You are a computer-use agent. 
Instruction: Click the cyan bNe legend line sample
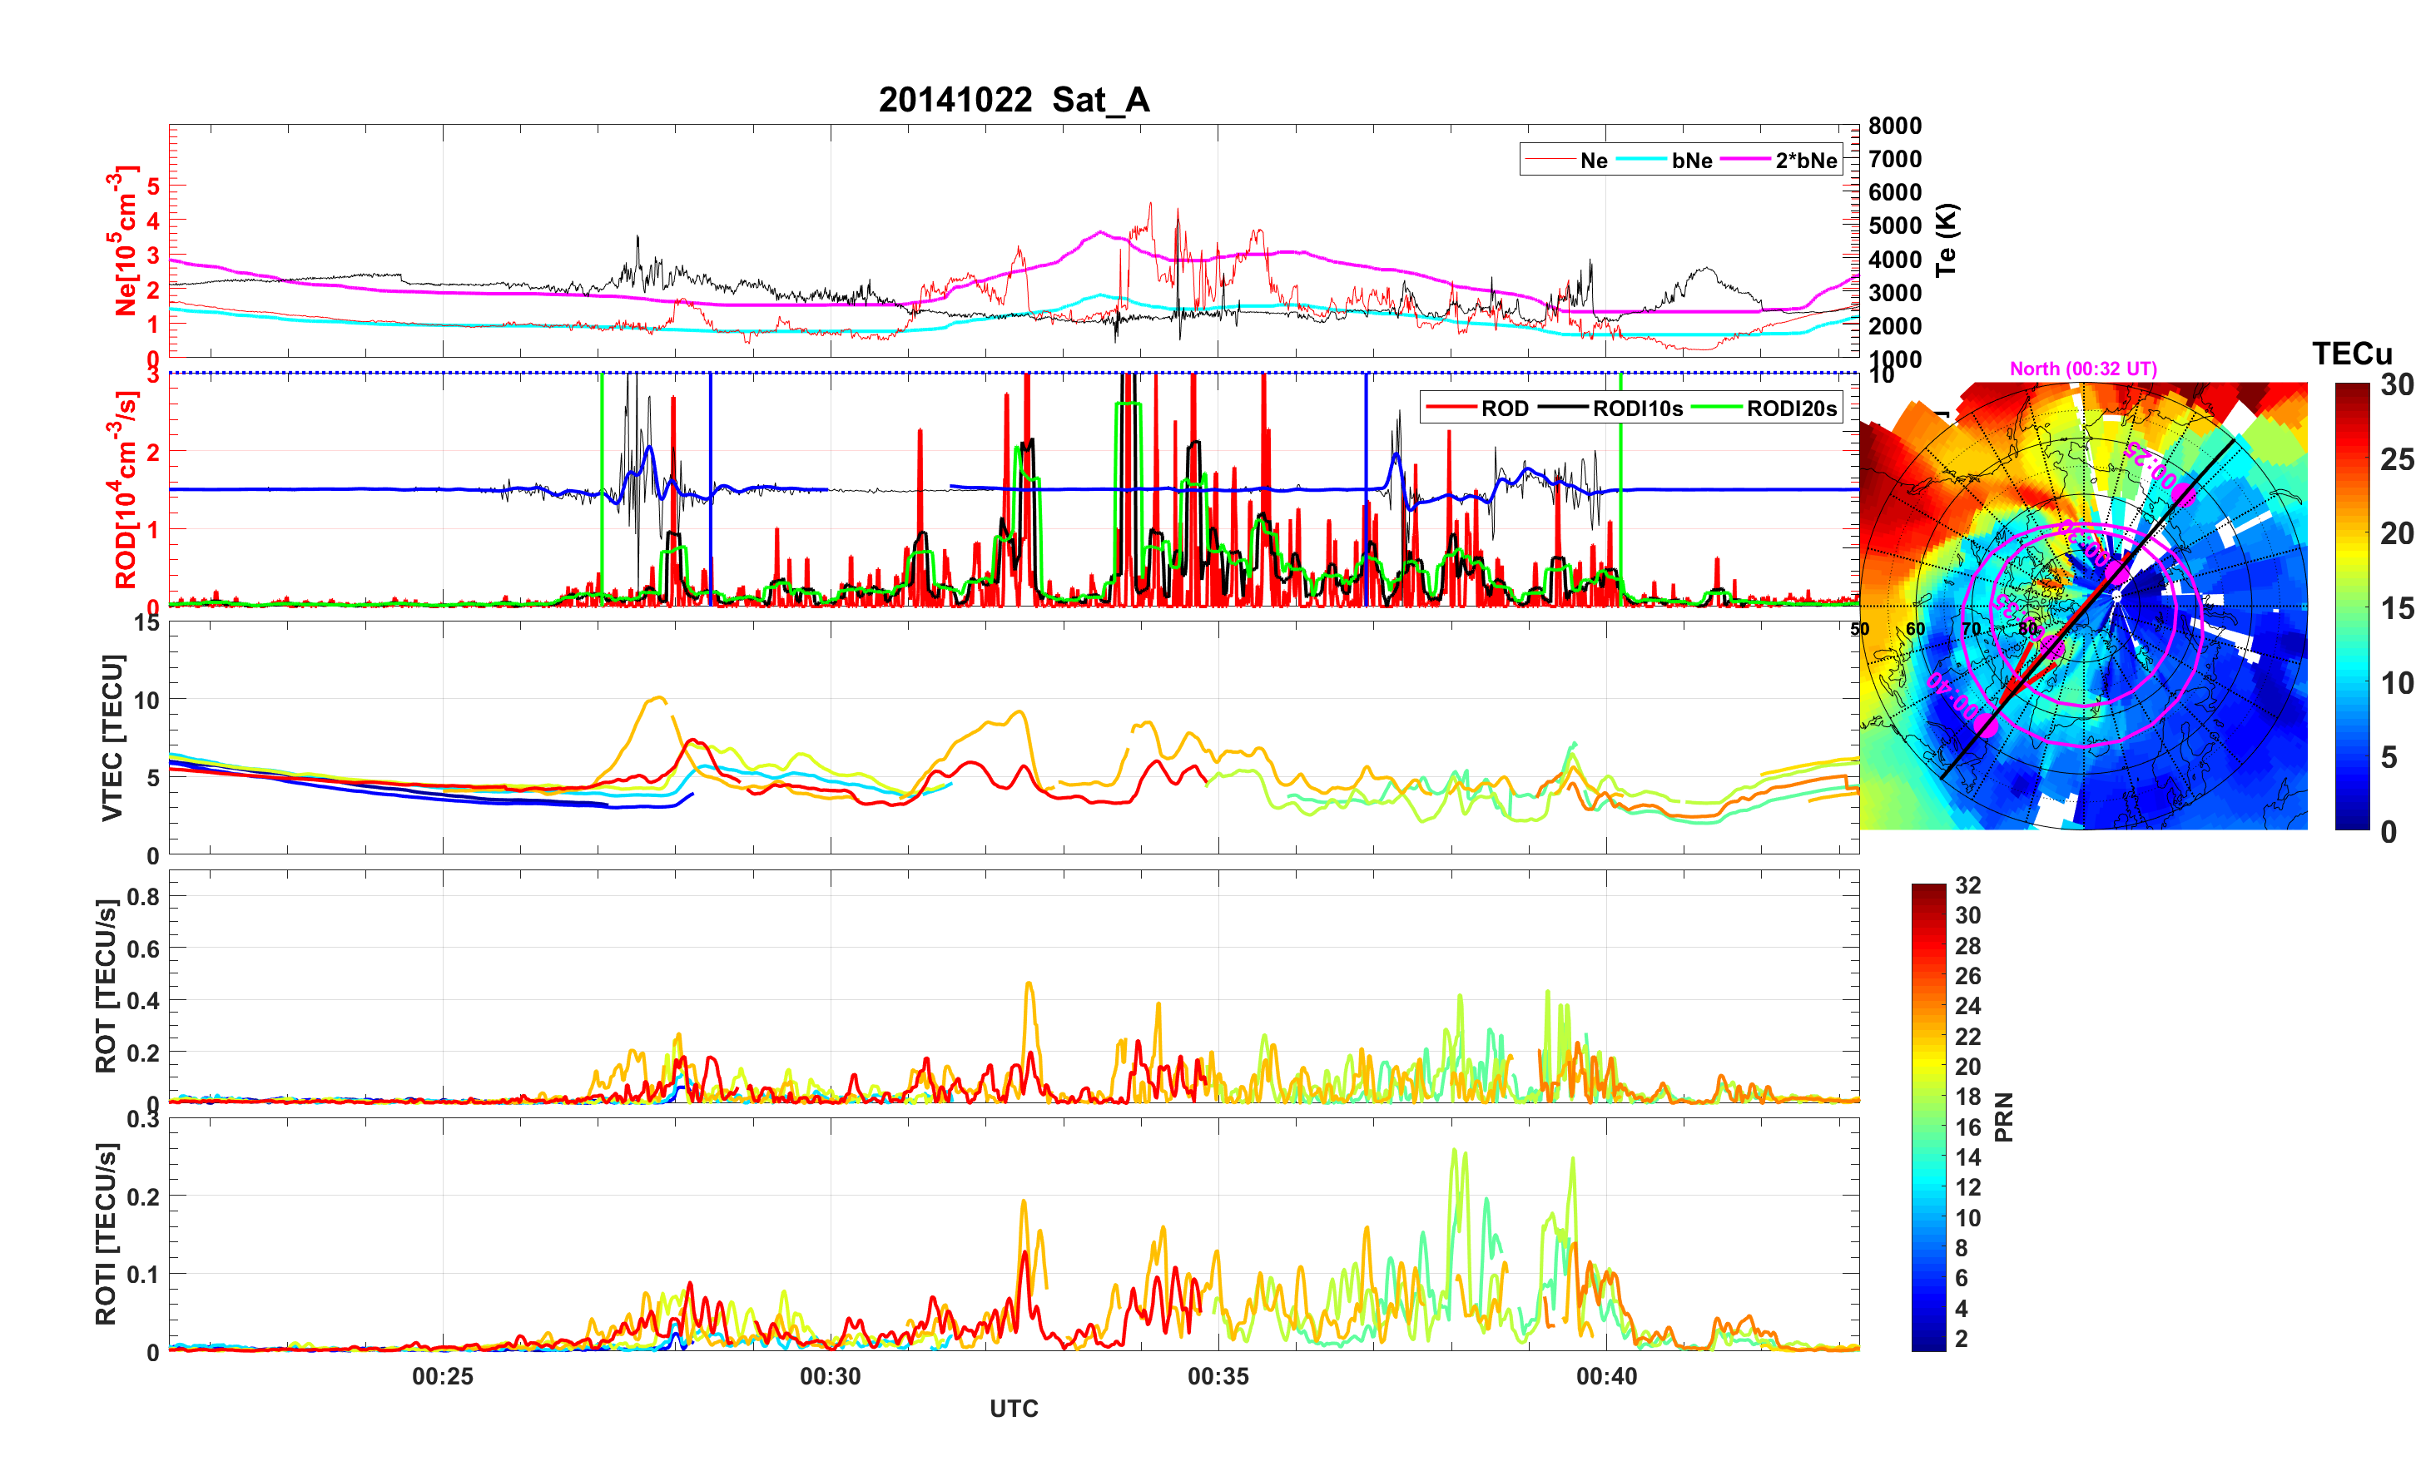pyautogui.click(x=1640, y=160)
